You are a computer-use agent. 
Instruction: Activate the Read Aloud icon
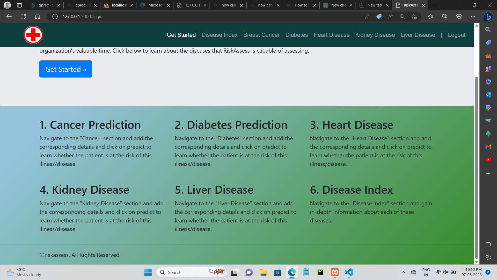click(x=390, y=17)
